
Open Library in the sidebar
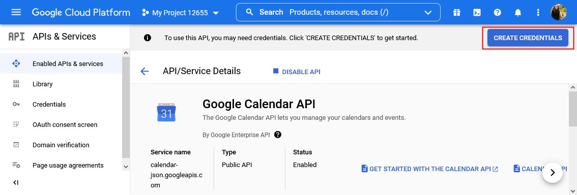[x=61, y=84]
